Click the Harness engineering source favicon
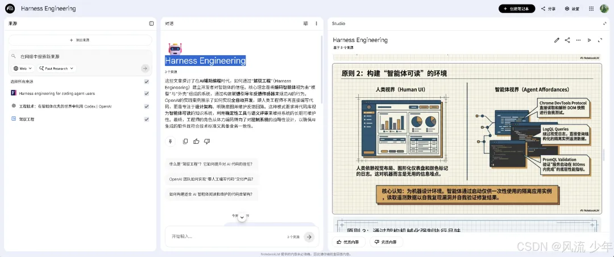The height and width of the screenshot is (257, 614). (14, 93)
